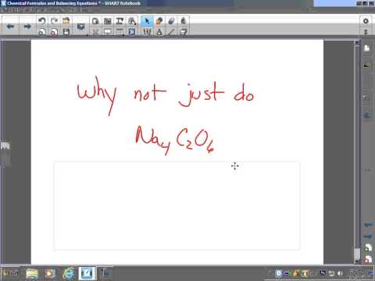
Task: Click the green page icon at sidebar bottom
Action: pyautogui.click(x=368, y=247)
